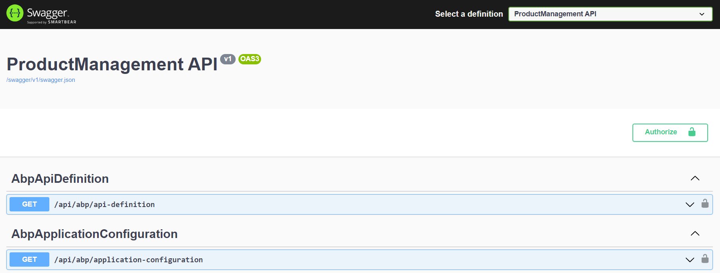720x273 pixels.
Task: Click the /api/abp/application-configuration path text
Action: point(129,260)
